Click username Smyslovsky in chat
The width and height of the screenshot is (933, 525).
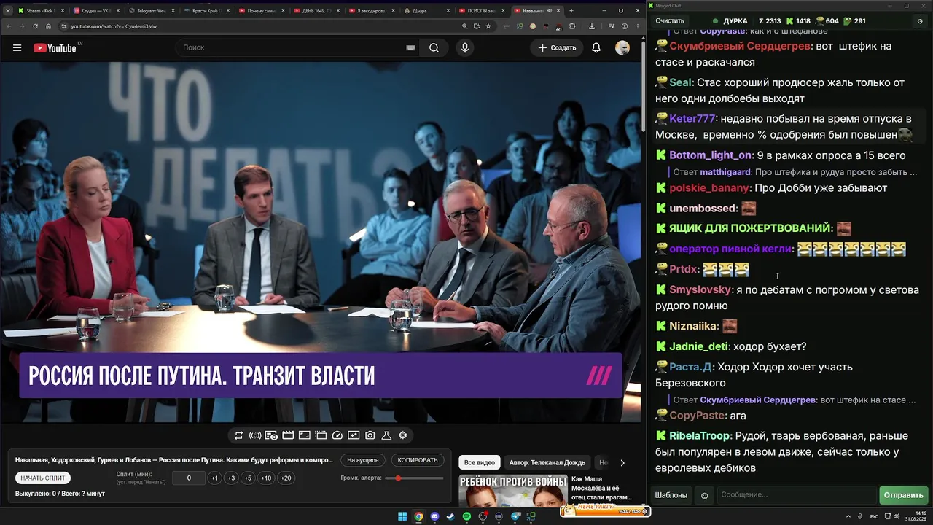coord(700,290)
